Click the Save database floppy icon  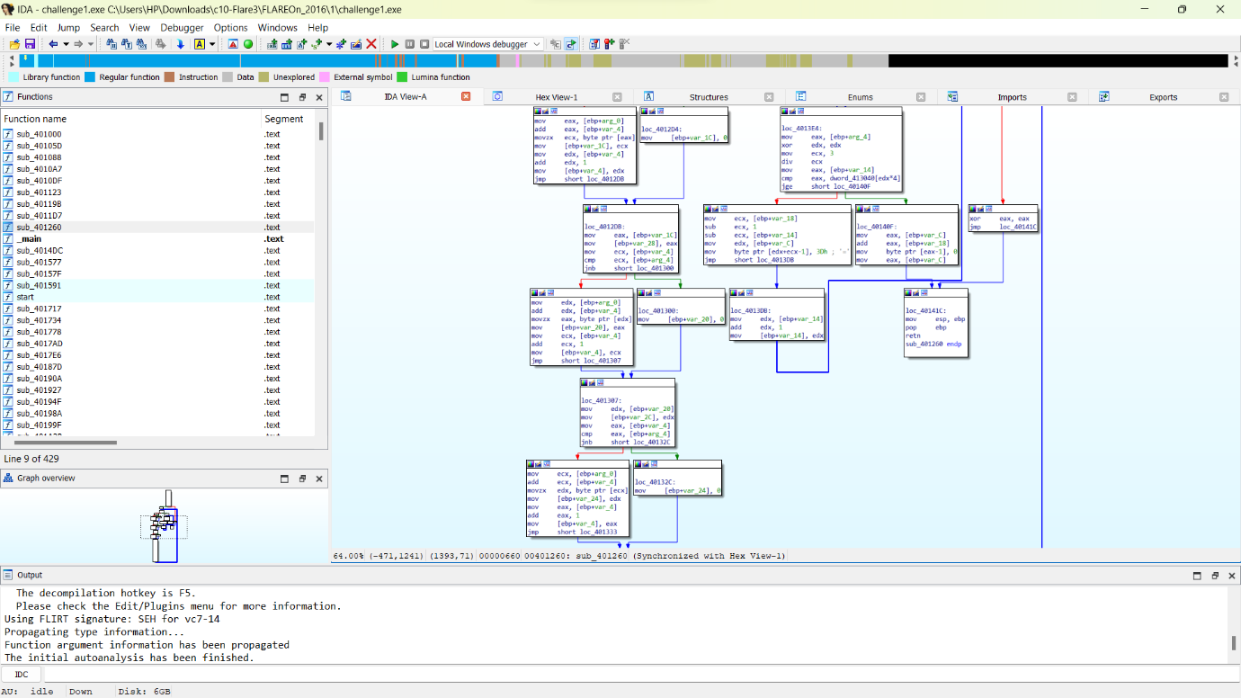30,44
